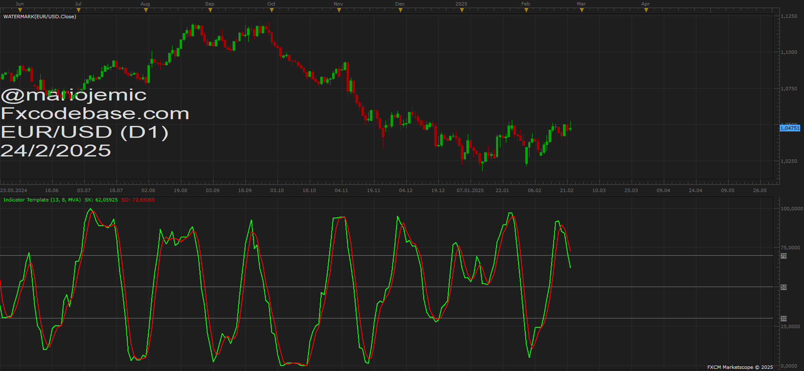Click the 10.03 date label
This screenshot has width=804, height=371.
pyautogui.click(x=599, y=190)
